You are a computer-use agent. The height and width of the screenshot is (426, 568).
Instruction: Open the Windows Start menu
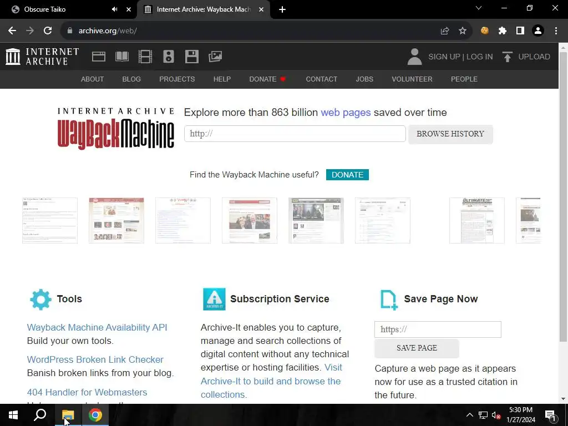click(13, 415)
